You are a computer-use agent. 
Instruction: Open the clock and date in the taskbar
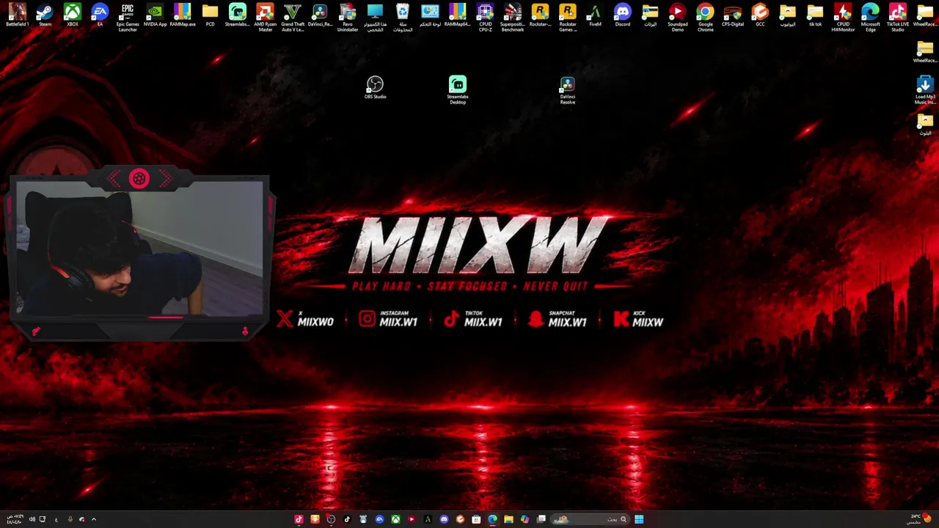(x=13, y=519)
